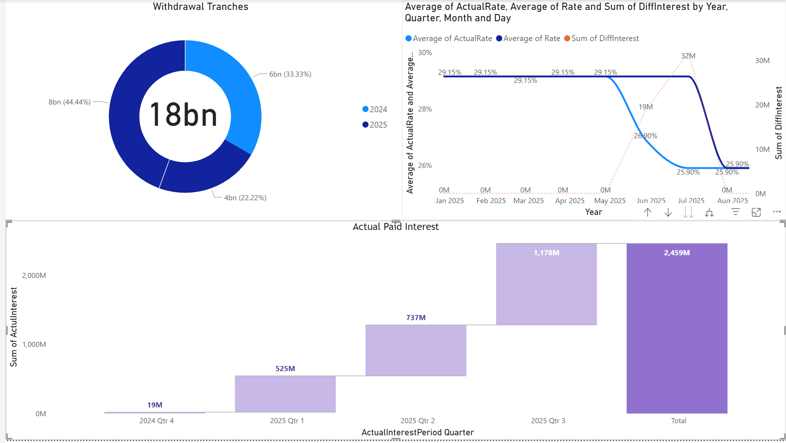Select the Sum of DiffInterest legend label
This screenshot has height=443, width=786.
[605, 38]
